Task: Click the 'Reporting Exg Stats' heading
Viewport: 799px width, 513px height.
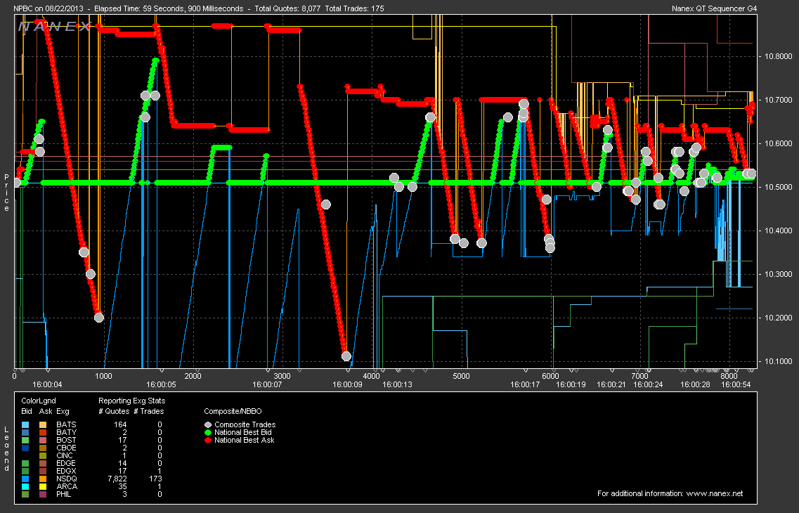Action: coord(132,401)
